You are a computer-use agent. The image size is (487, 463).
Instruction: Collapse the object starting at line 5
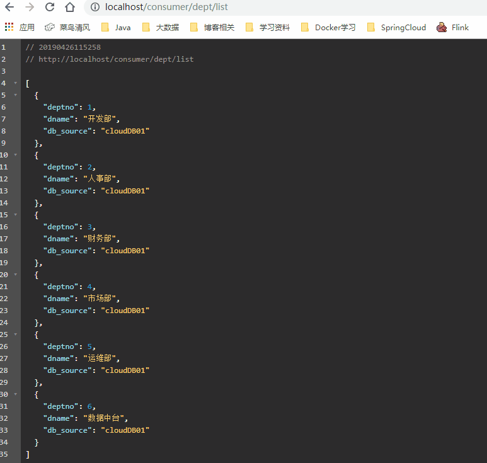point(16,94)
